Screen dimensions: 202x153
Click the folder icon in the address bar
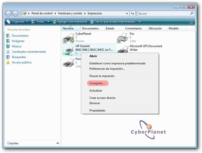pyautogui.click(x=25, y=13)
